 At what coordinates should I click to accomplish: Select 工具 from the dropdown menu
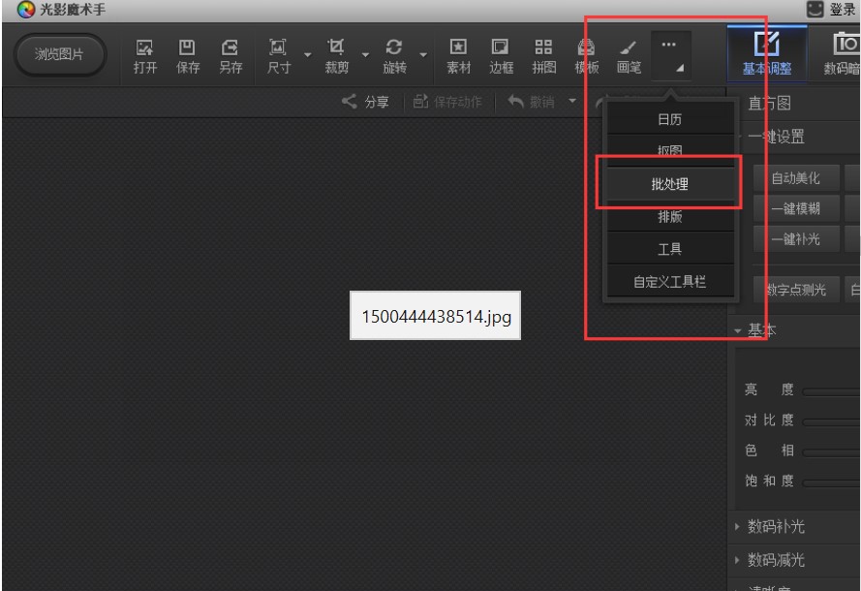(670, 249)
